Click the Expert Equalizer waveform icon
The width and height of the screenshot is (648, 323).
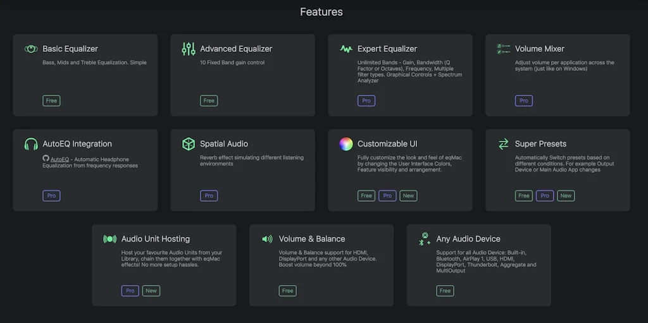point(346,49)
